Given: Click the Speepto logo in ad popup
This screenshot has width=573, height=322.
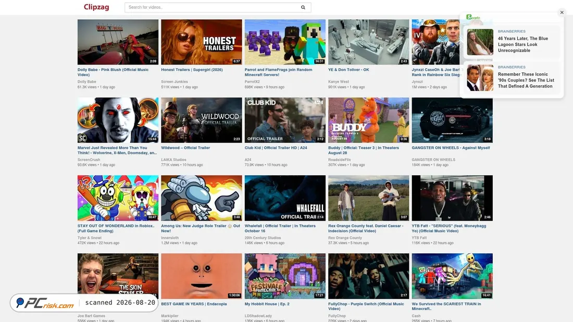Looking at the screenshot, I should point(473,17).
